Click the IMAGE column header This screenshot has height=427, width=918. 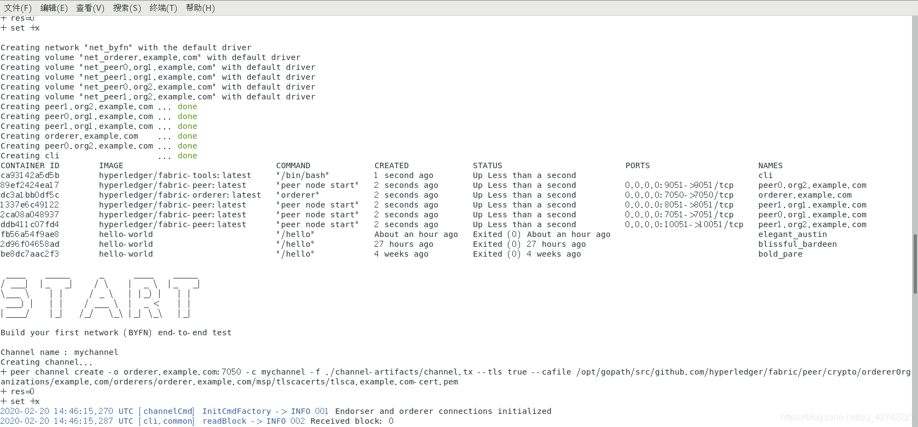click(x=111, y=165)
